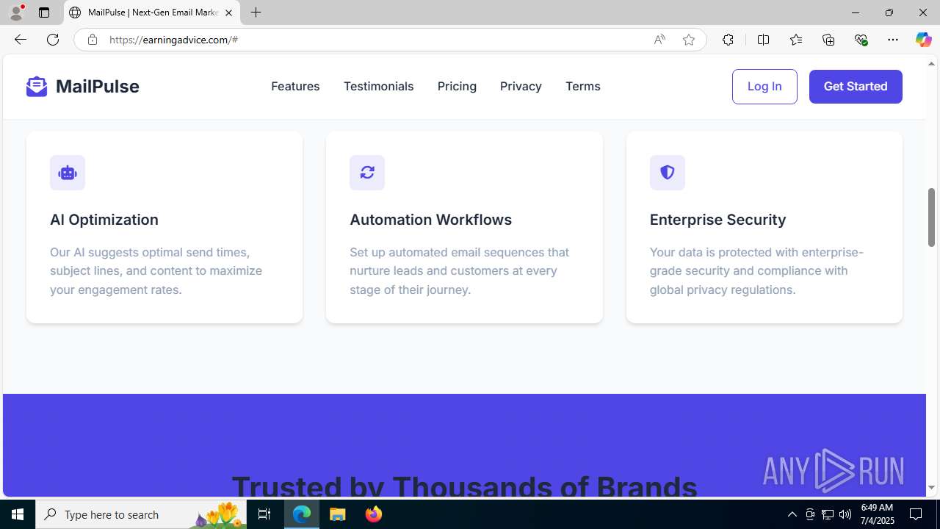
Task: Go to Testimonials section link
Action: (x=378, y=86)
